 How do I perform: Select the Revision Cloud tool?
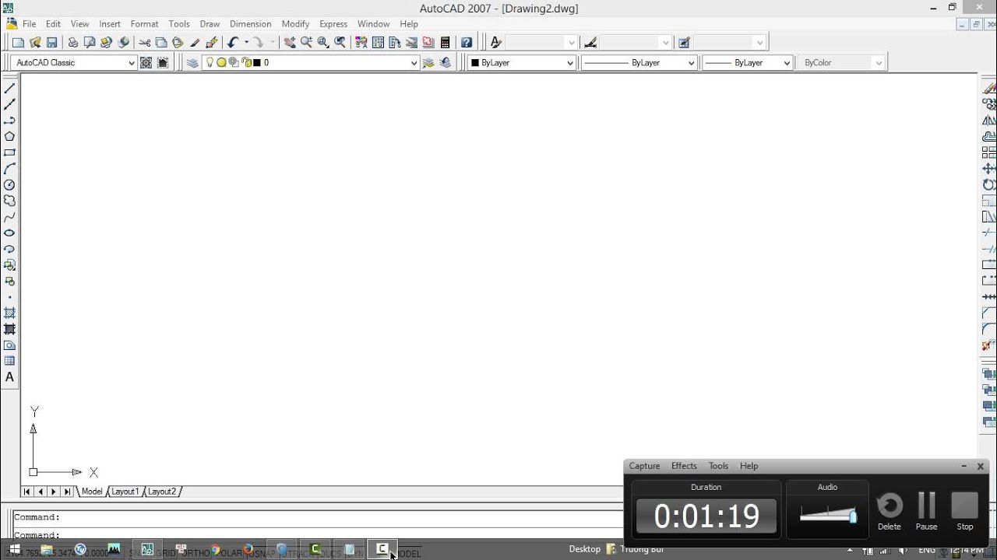[9, 201]
